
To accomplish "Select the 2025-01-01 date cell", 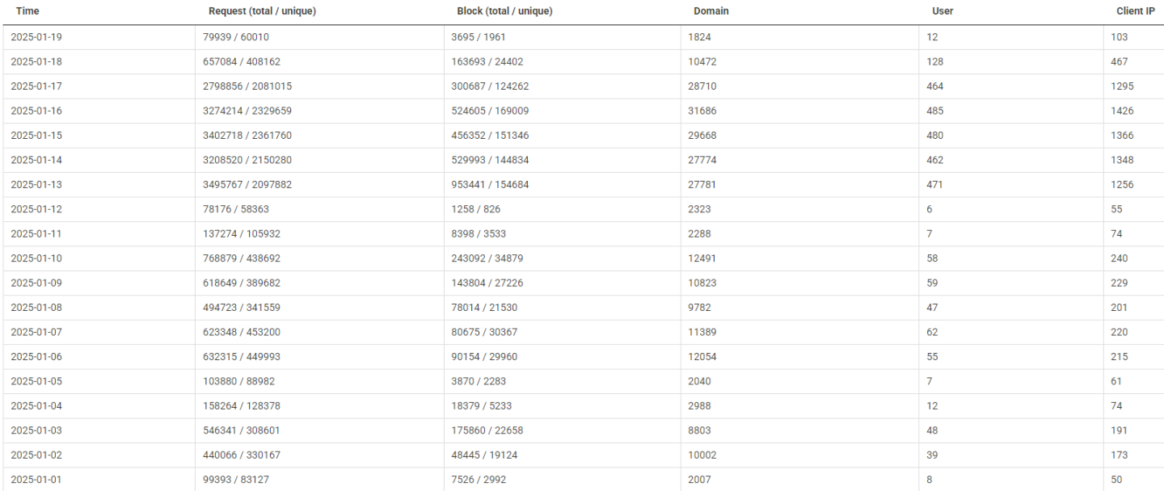I will pyautogui.click(x=36, y=480).
